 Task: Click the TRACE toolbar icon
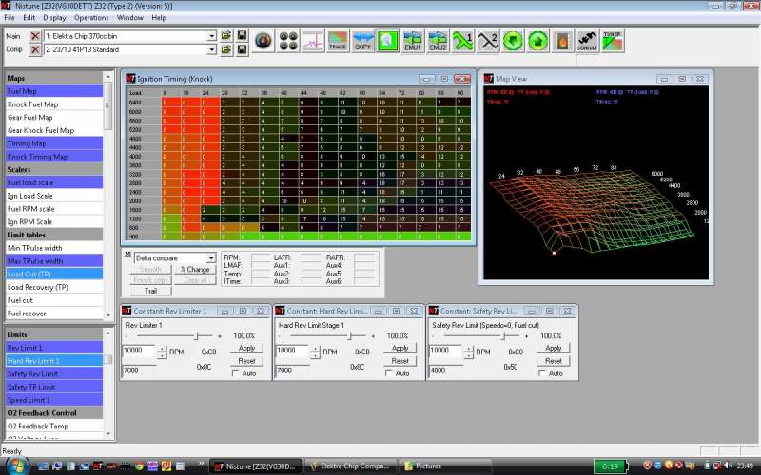click(338, 42)
